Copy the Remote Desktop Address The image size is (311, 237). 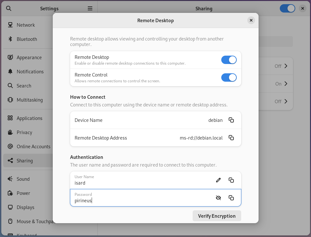231,138
